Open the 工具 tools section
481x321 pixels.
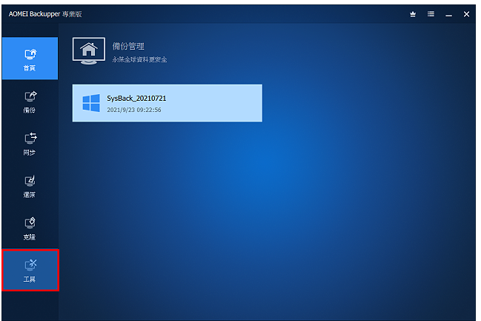point(30,271)
